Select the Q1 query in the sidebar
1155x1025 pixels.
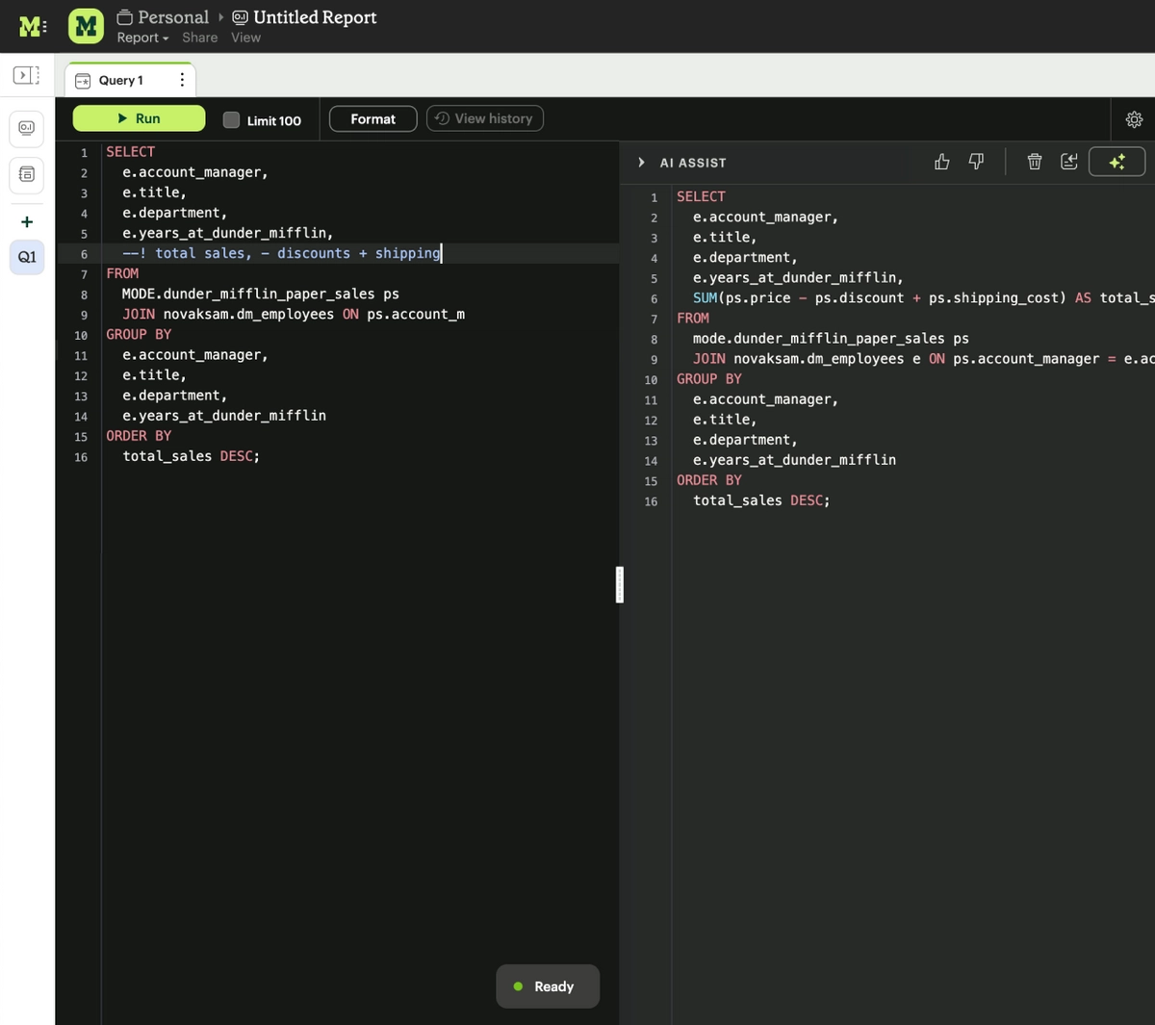(26, 257)
